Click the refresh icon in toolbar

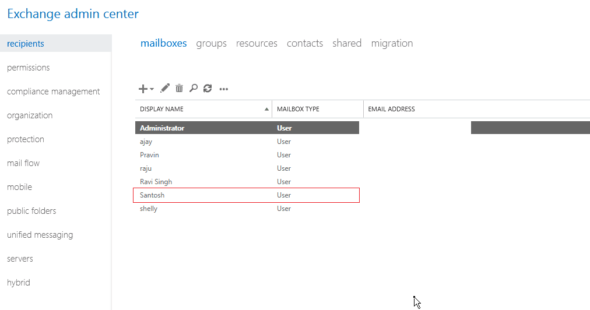pos(208,89)
